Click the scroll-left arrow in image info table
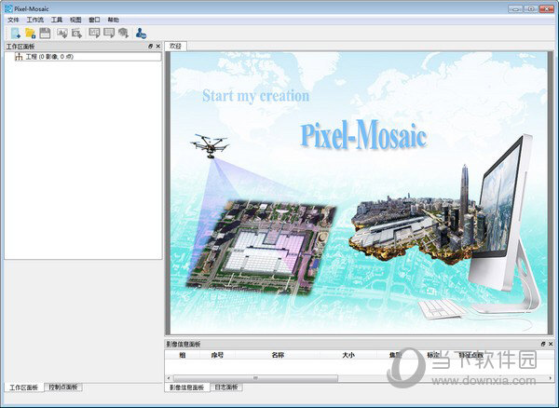This screenshot has width=559, height=408. coord(169,378)
